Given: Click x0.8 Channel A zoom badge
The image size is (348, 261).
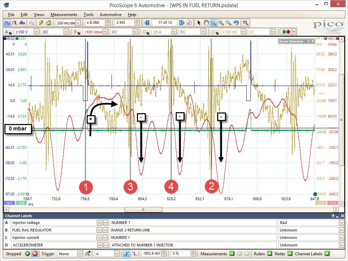Looking at the screenshot, I should 9,203.
